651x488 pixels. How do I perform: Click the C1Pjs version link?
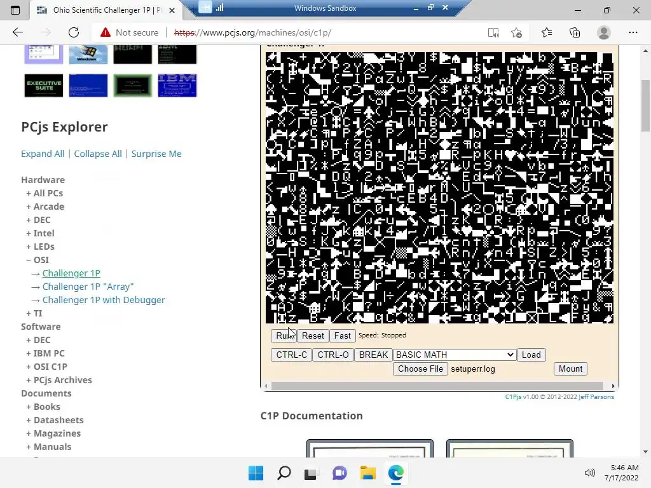pyautogui.click(x=513, y=396)
